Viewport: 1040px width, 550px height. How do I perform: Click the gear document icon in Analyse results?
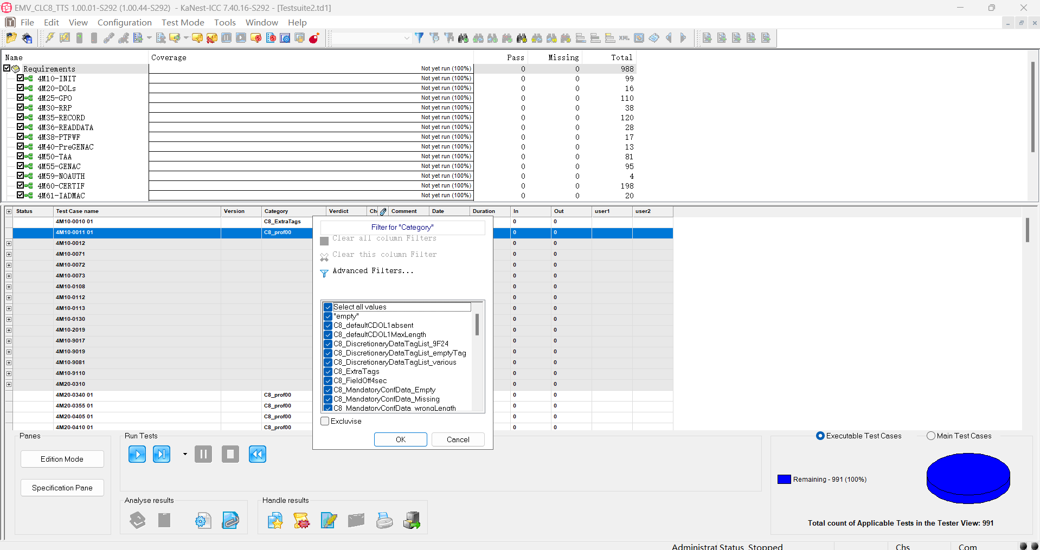[203, 521]
